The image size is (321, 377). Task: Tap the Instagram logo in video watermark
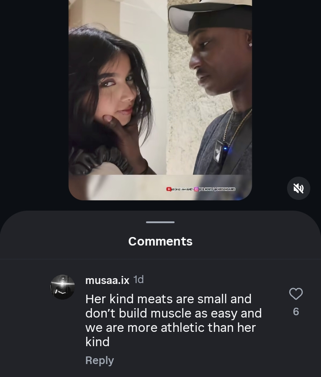[196, 189]
